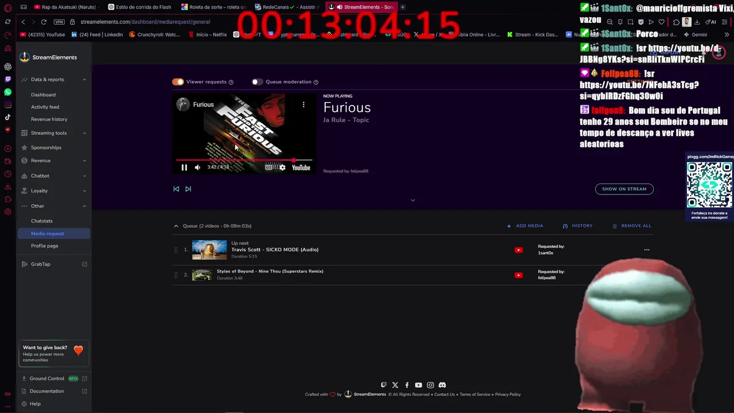The height and width of the screenshot is (413, 734).
Task: Click SHOW ON STREAM button
Action: click(x=624, y=189)
